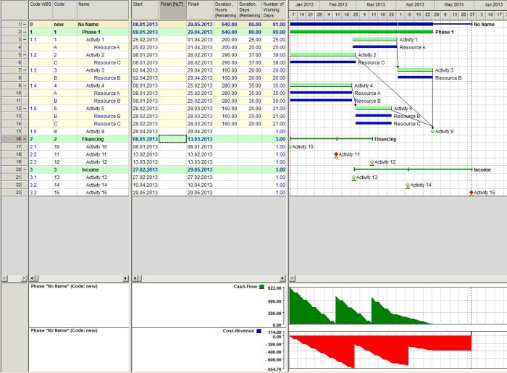Image resolution: width=507 pixels, height=373 pixels.
Task: Click Activity 2 start date 08.01.2013
Action: click(146, 55)
